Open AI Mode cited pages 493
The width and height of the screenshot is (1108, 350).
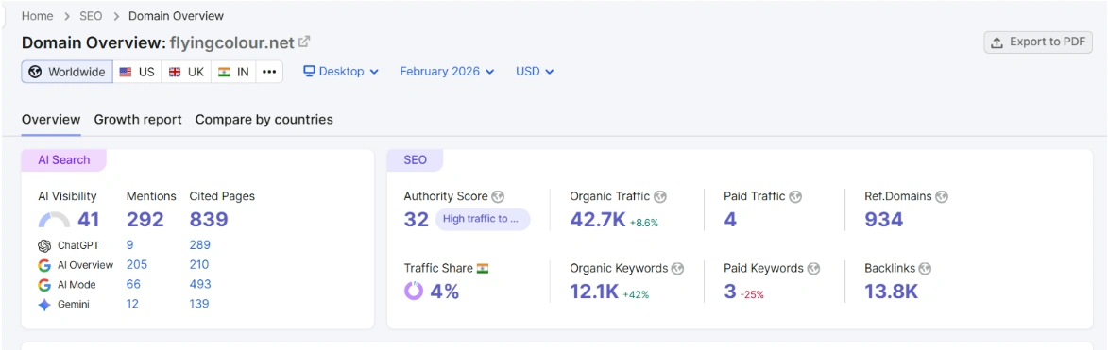coord(200,284)
